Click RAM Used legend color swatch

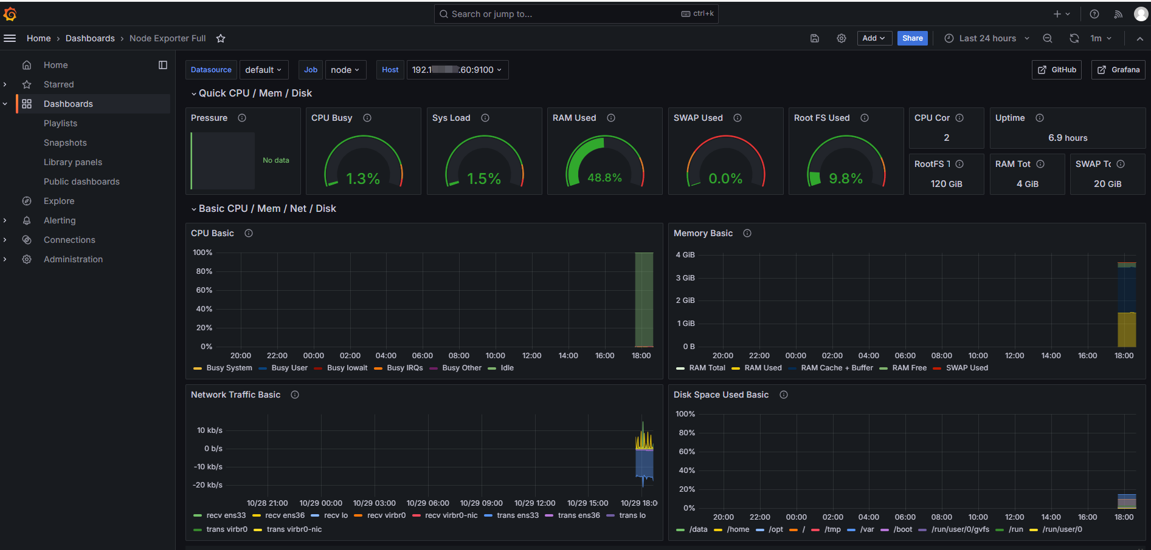[736, 368]
